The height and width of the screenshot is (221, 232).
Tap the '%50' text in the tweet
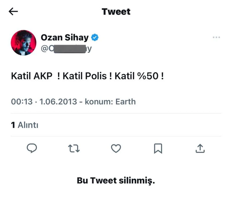pyautogui.click(x=148, y=76)
